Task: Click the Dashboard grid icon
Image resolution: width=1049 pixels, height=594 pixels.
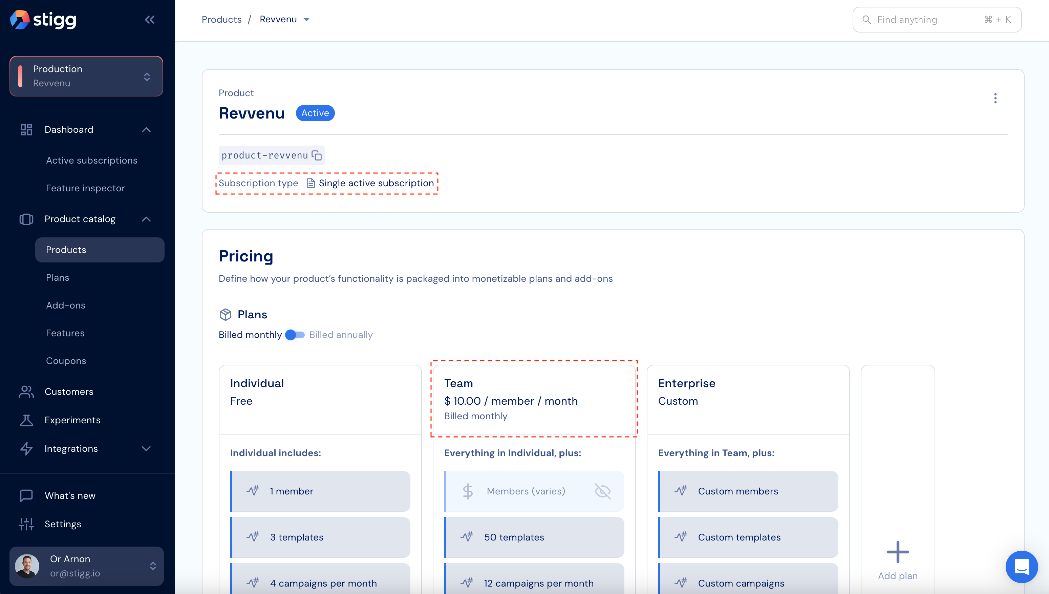Action: click(26, 130)
